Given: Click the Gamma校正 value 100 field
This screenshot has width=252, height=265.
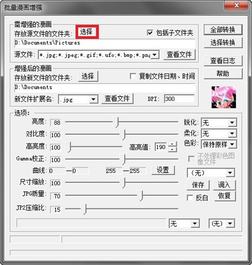Looking at the screenshot, I should tap(55, 160).
